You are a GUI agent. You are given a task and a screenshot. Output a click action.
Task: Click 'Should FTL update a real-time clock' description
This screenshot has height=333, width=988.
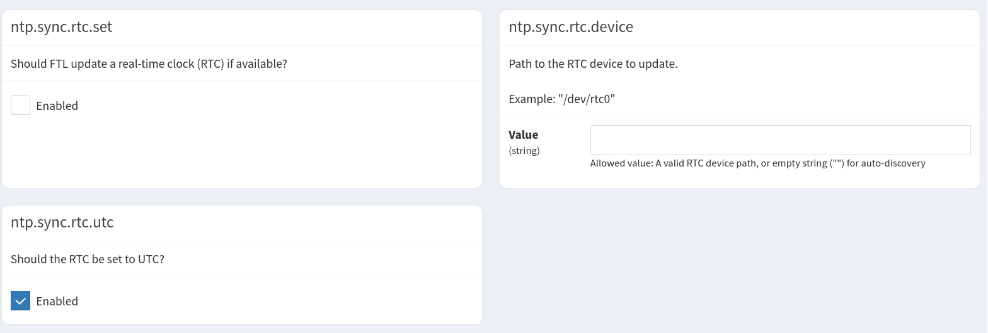pos(149,63)
